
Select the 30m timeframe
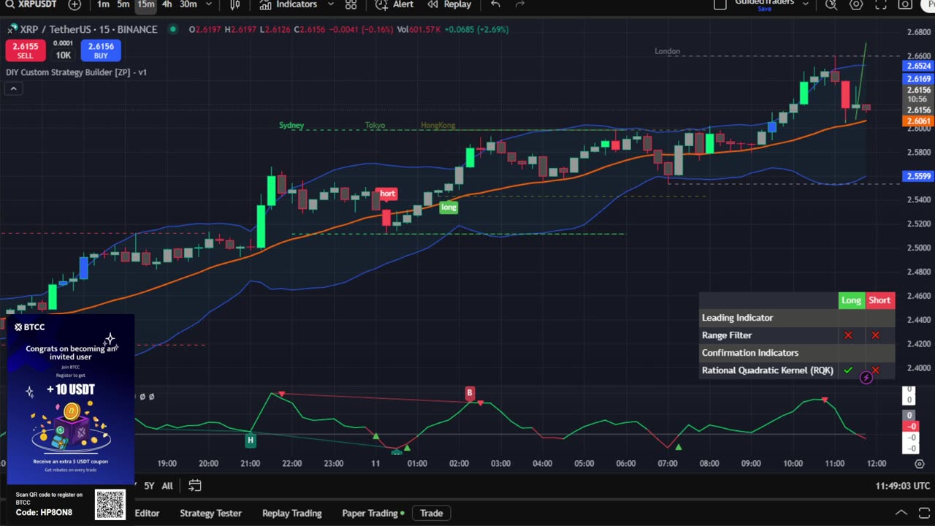pos(188,4)
